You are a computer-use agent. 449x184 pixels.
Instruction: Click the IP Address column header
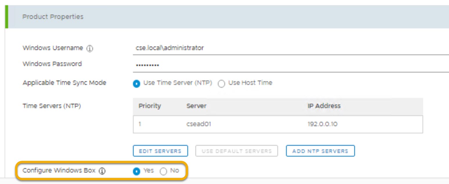(324, 106)
